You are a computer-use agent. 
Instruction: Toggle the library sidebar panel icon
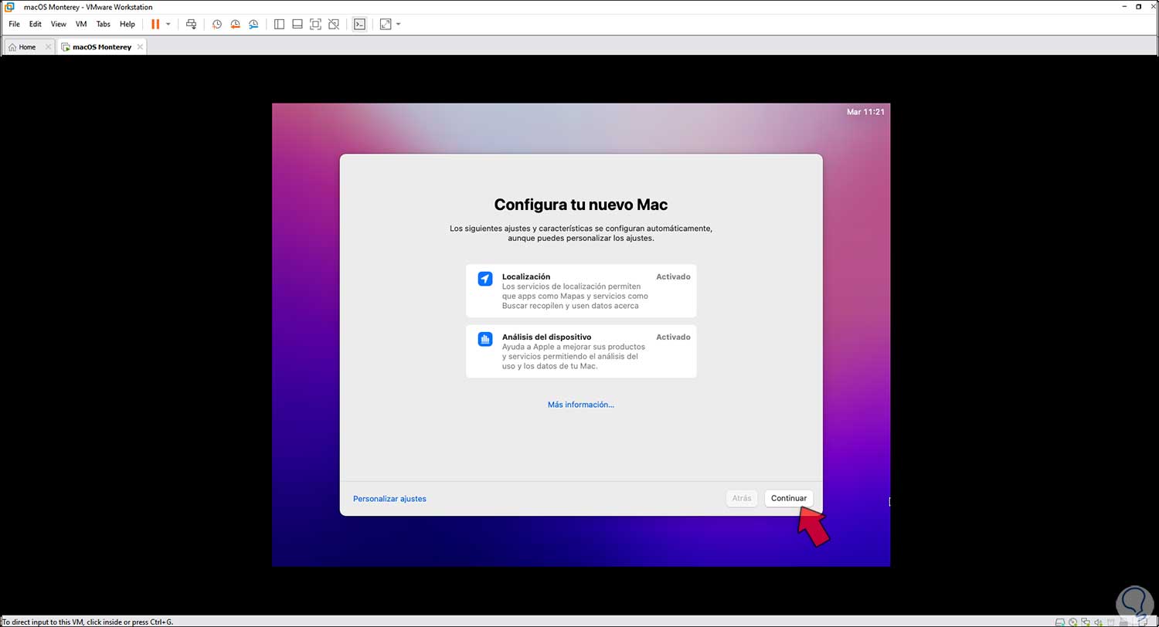279,24
